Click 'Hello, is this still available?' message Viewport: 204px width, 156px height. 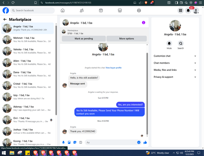coord(84,78)
